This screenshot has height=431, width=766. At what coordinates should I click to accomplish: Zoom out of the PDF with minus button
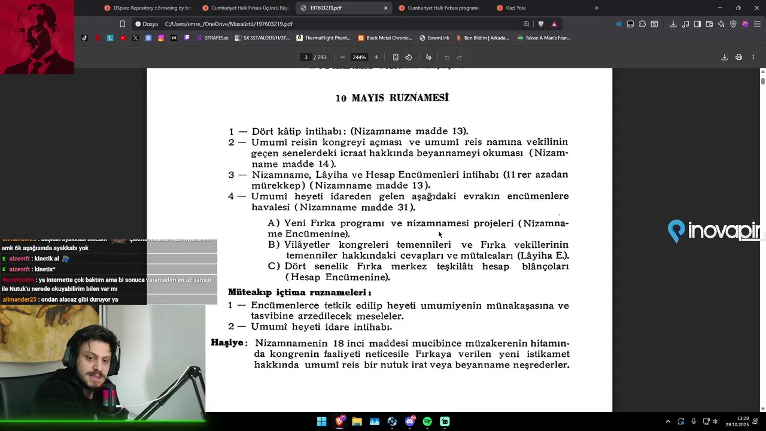(342, 57)
